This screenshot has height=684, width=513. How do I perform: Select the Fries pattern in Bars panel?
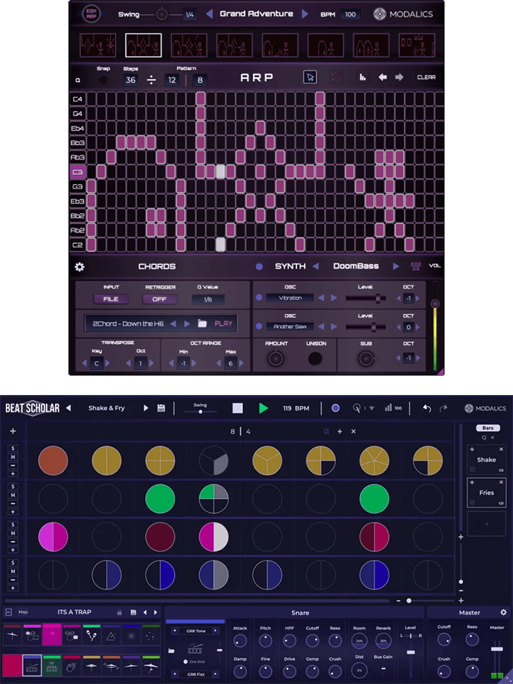pyautogui.click(x=486, y=492)
